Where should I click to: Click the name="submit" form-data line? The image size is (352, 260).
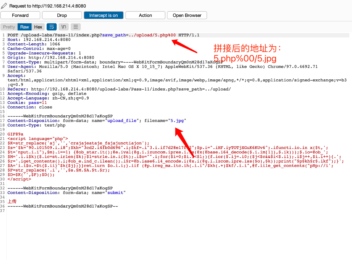tap(67, 193)
